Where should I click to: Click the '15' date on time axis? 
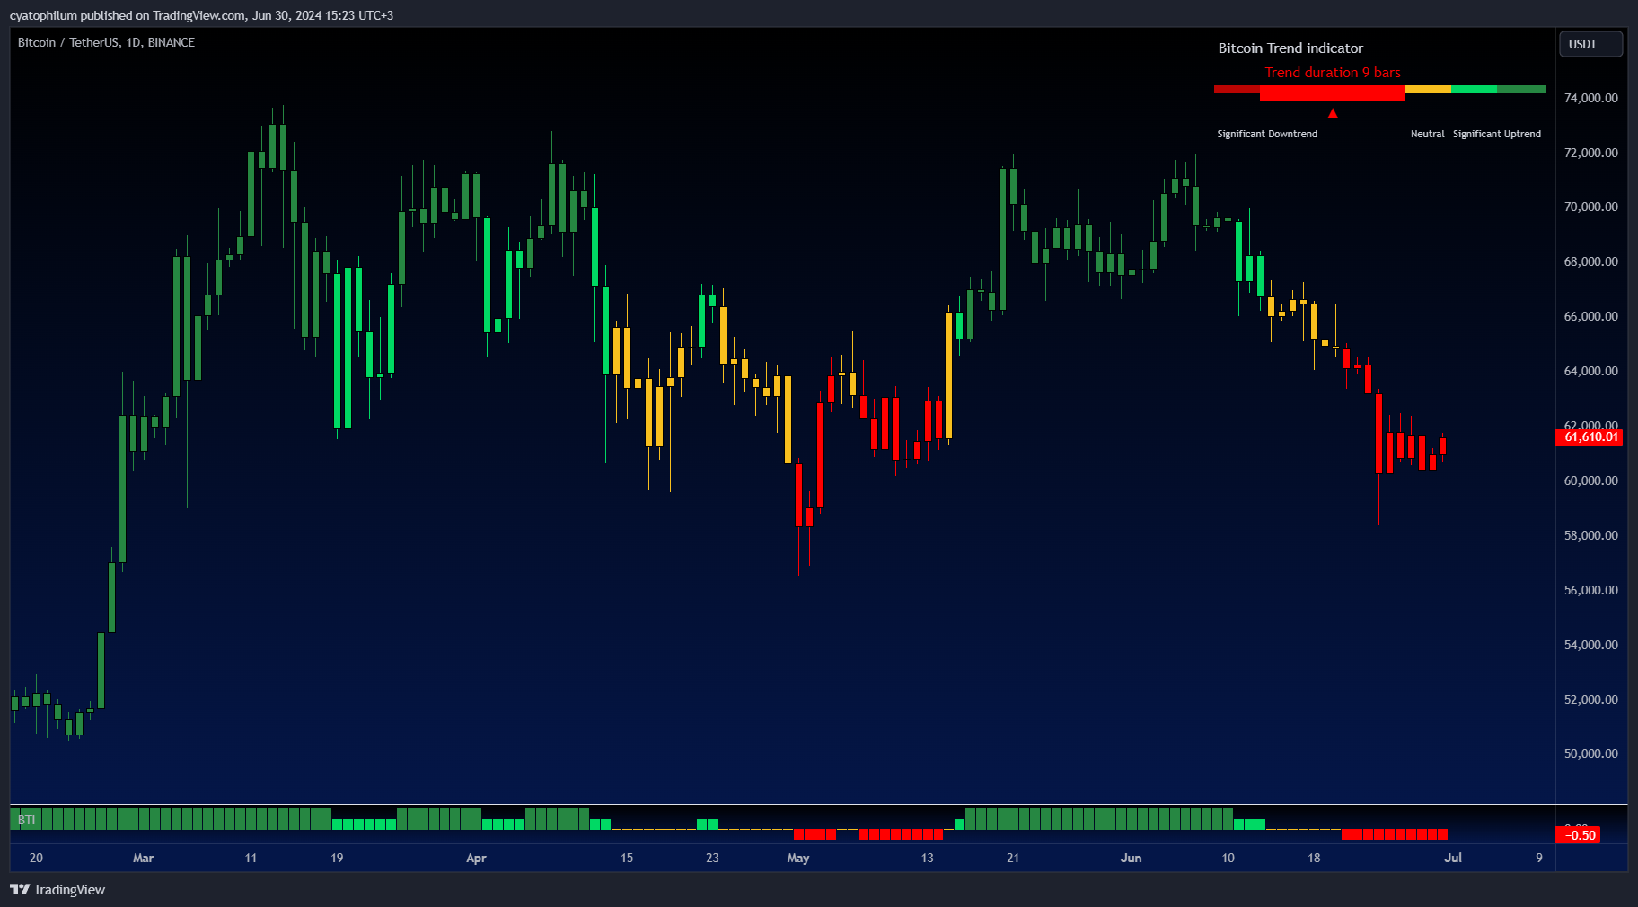click(627, 858)
